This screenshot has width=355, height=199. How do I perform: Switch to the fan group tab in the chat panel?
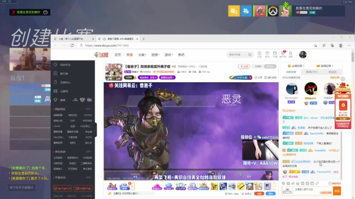coord(332,72)
